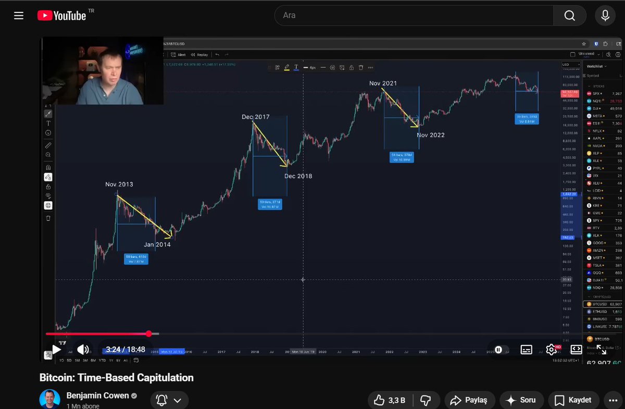Select the text tool in chart sidebar
625x409 pixels.
[48, 123]
